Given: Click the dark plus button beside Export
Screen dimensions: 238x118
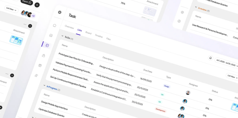Looking at the screenshot, I should click(x=37, y=5).
